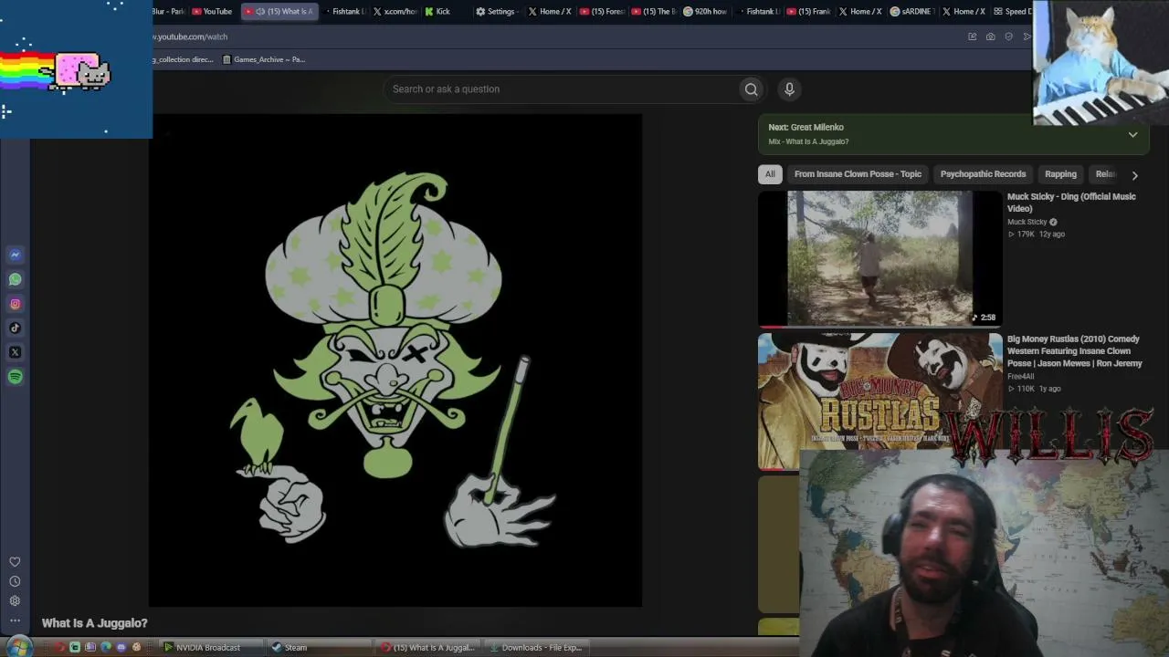Select 'From Insane Clown Posse - Topic' chip
The height and width of the screenshot is (657, 1169).
858,174
